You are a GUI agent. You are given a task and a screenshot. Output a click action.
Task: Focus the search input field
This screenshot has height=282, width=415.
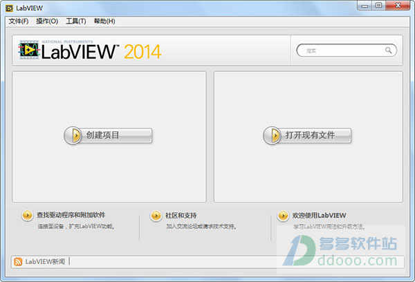[347, 50]
